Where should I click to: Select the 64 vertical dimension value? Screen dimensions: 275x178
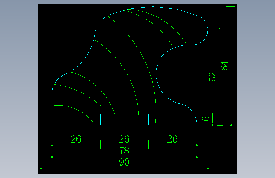point(225,66)
